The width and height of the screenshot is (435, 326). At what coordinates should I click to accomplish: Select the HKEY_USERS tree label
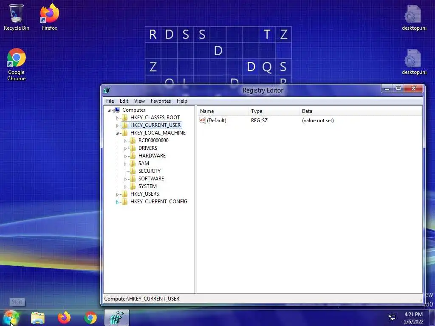(x=144, y=194)
